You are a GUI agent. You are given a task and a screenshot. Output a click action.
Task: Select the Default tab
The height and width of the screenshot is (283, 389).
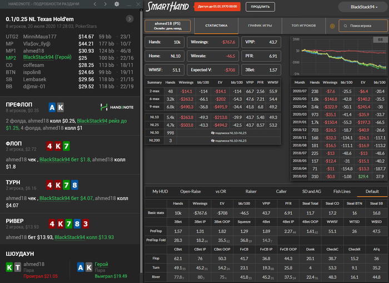coord(372,191)
